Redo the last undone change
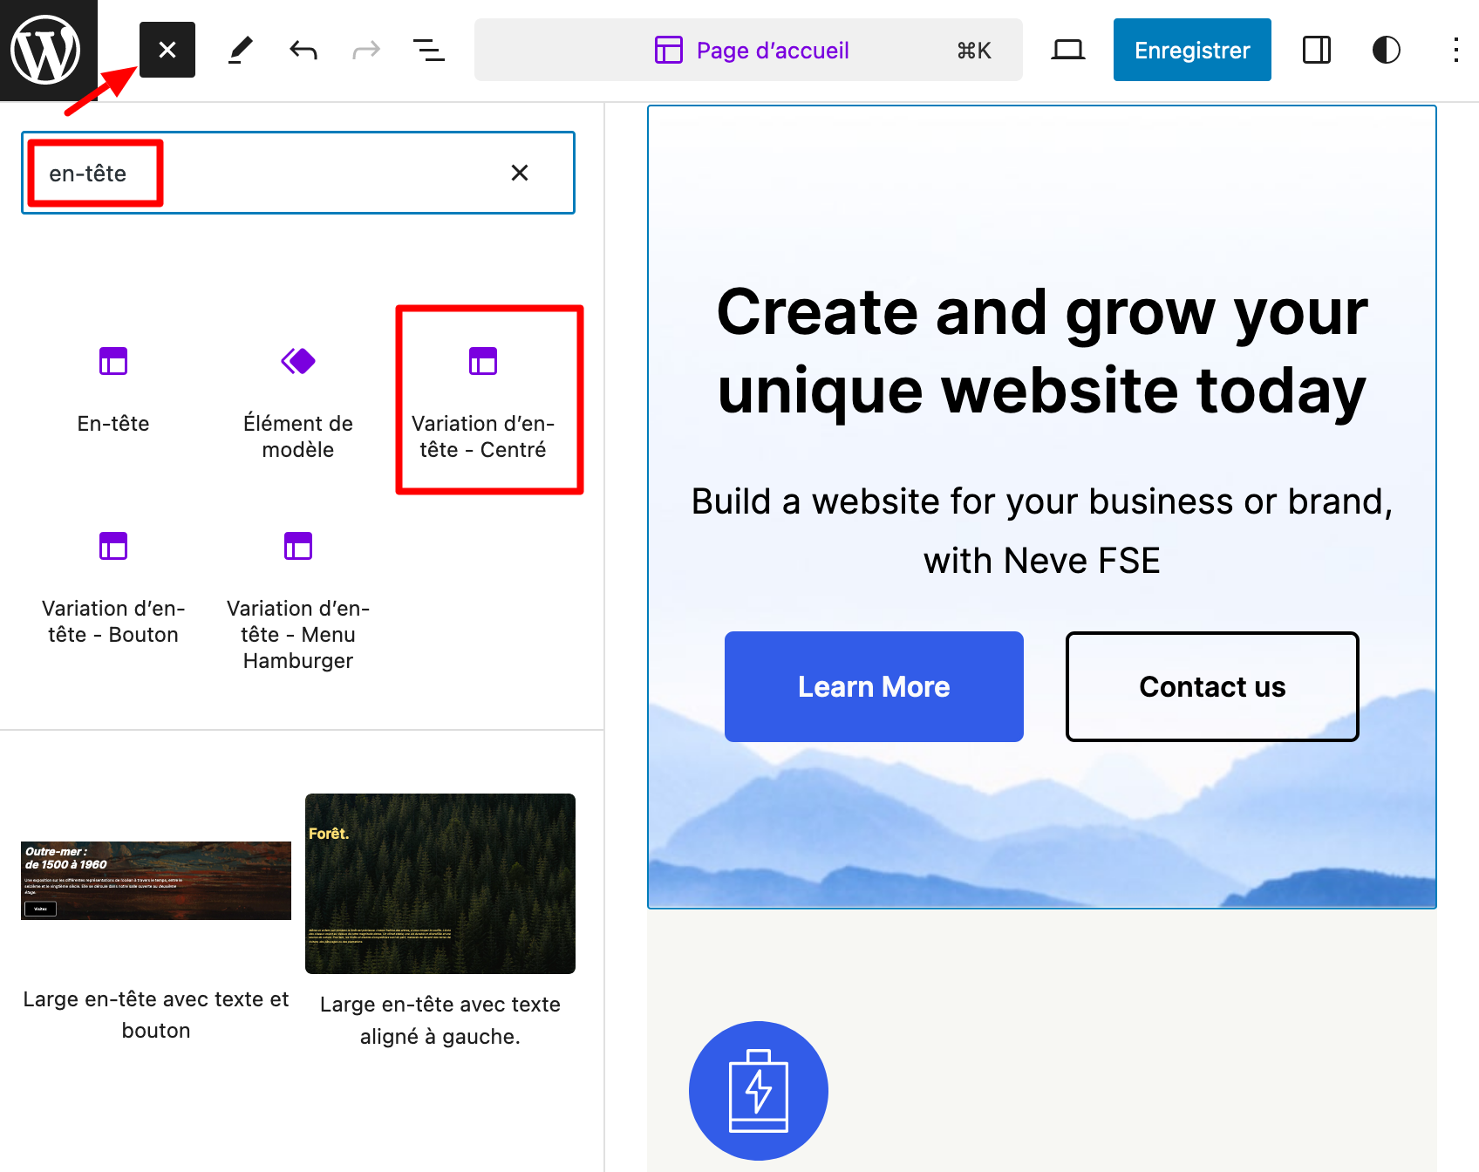Image resolution: width=1479 pixels, height=1172 pixels. point(366,50)
